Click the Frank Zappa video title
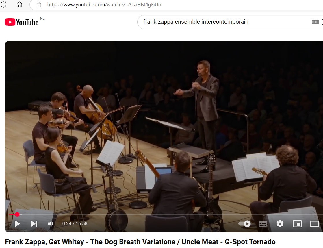 coord(140,242)
